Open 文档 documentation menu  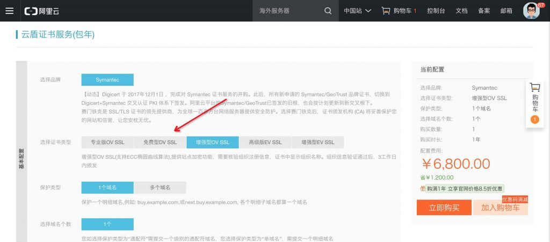tap(461, 11)
